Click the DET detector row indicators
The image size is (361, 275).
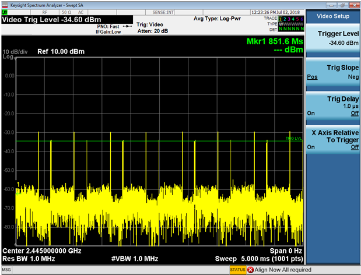(x=291, y=29)
